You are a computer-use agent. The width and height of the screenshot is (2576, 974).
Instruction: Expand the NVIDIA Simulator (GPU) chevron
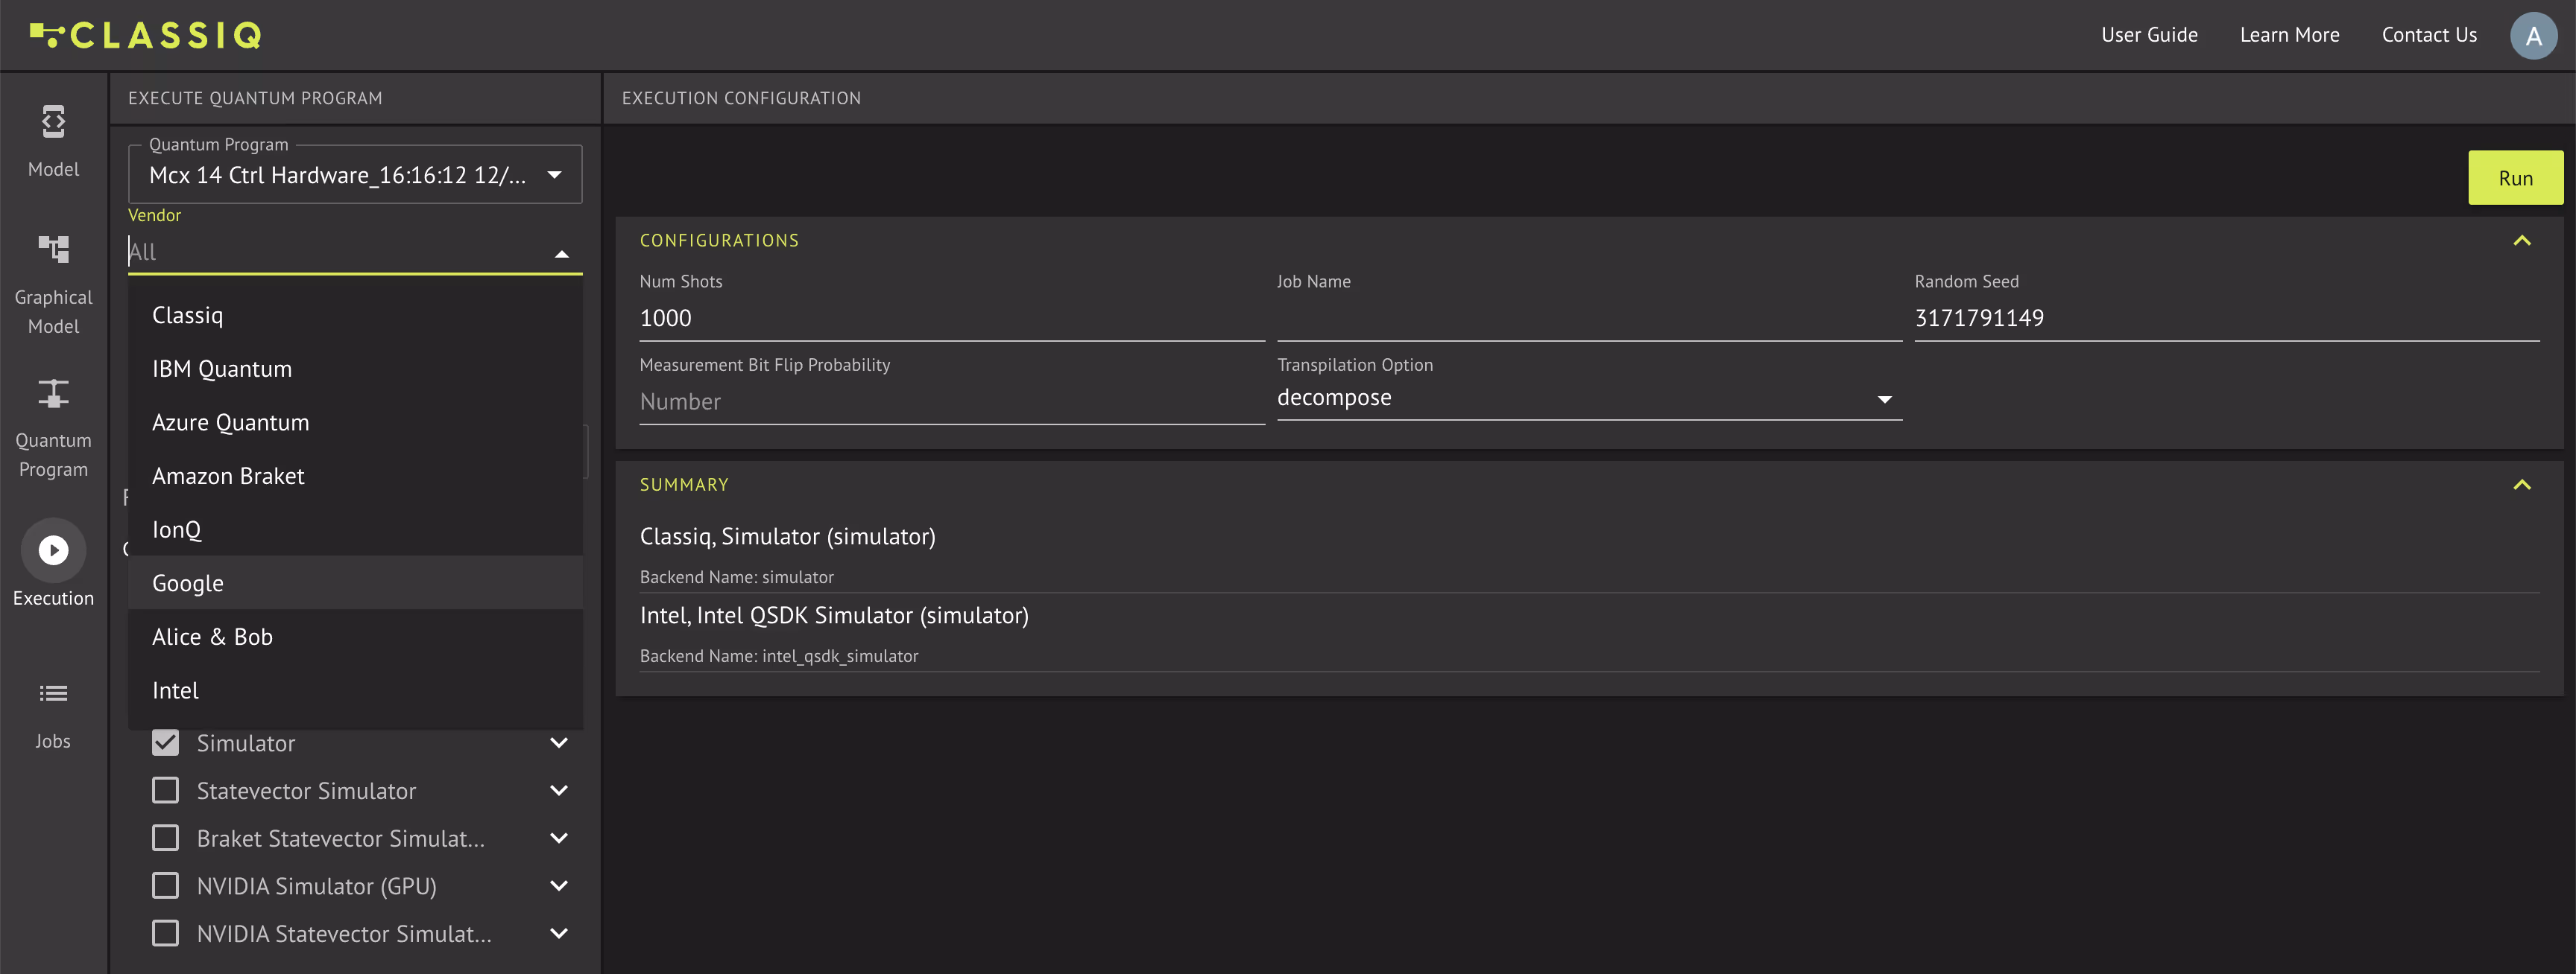559,885
